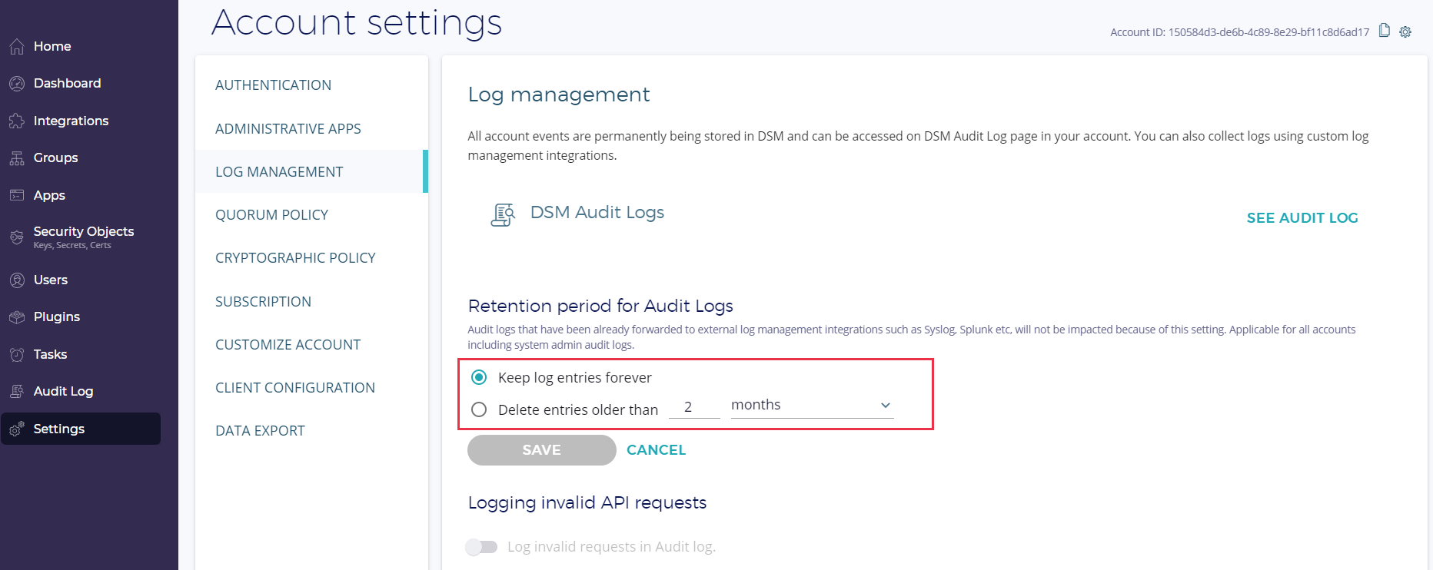This screenshot has width=1433, height=570.
Task: Open the Quorum Policy settings tab
Action: click(x=271, y=215)
